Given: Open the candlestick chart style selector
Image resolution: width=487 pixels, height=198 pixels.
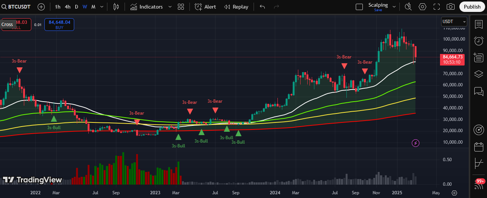Looking at the screenshot, I should (116, 7).
